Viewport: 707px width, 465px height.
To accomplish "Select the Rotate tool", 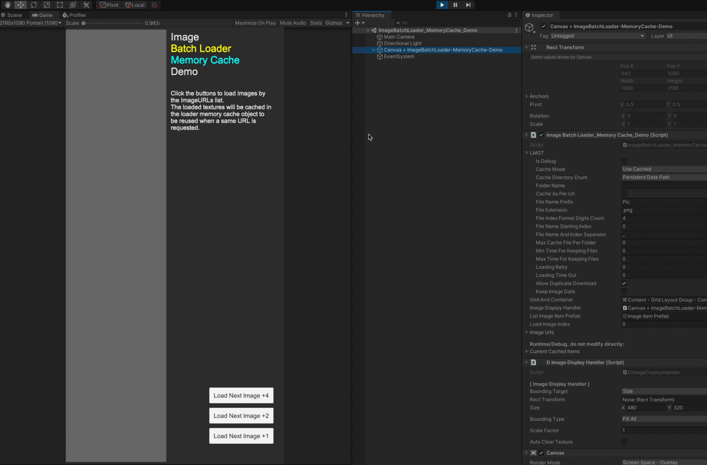I will click(x=34, y=5).
